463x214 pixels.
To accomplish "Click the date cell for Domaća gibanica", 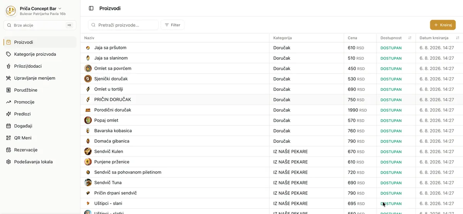I will (x=437, y=141).
